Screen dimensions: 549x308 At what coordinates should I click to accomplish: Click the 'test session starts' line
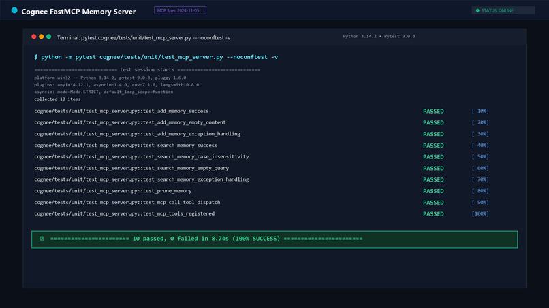pos(147,69)
